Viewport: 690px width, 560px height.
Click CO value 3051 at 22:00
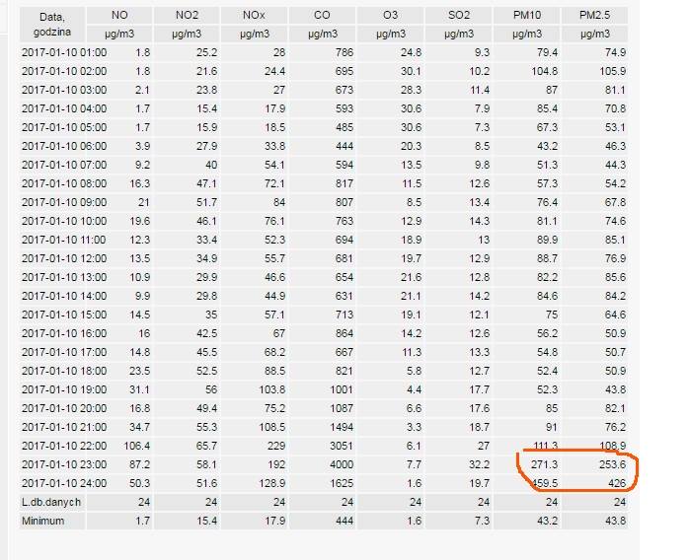tap(342, 447)
